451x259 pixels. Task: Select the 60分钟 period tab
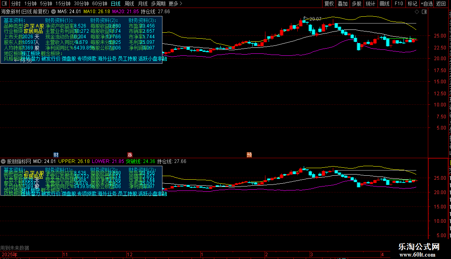[99, 4]
